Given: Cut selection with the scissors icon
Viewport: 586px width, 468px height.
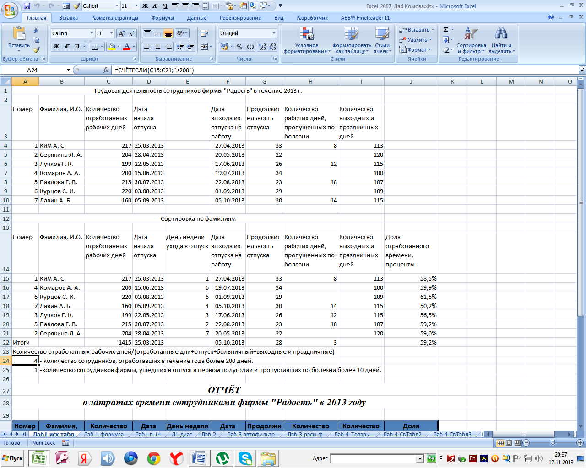Looking at the screenshot, I should pos(36,30).
